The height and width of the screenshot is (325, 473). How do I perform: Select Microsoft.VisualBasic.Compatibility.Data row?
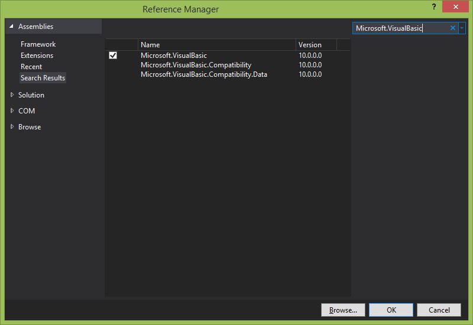[228, 74]
